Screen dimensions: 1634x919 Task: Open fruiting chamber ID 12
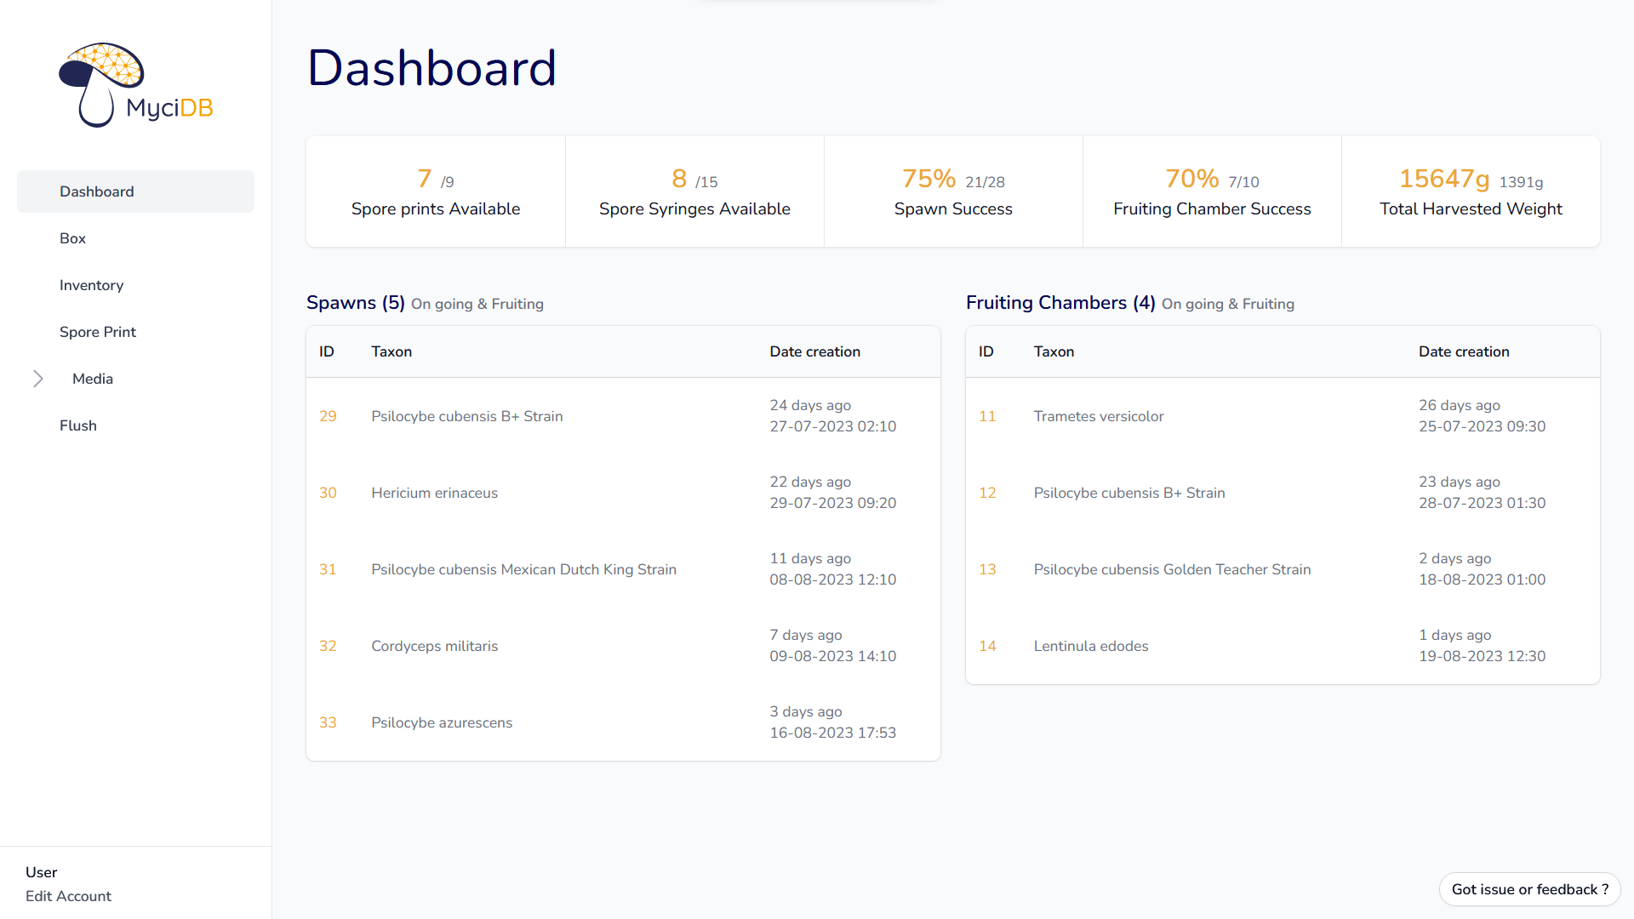click(x=987, y=493)
